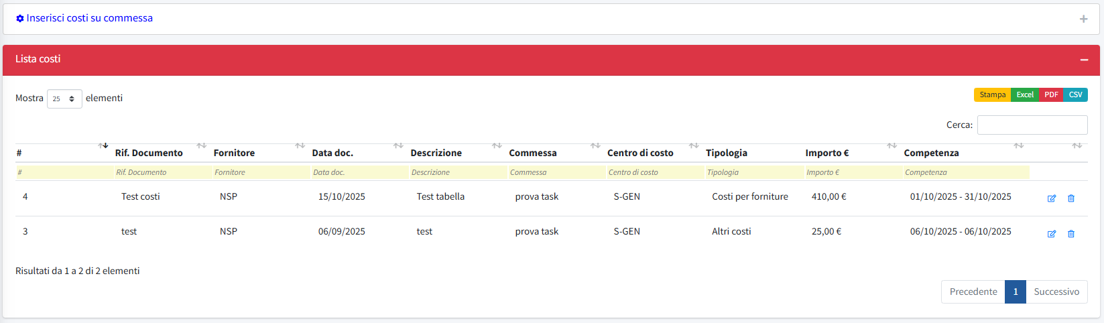Open the Inserisci costi su commessa link
Image resolution: width=1104 pixels, height=323 pixels.
tap(89, 18)
